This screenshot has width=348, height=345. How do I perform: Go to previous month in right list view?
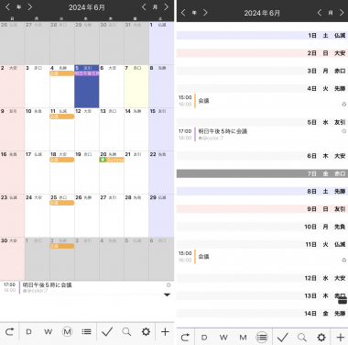pos(320,13)
